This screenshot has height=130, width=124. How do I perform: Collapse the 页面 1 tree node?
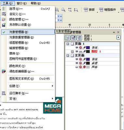(68, 44)
